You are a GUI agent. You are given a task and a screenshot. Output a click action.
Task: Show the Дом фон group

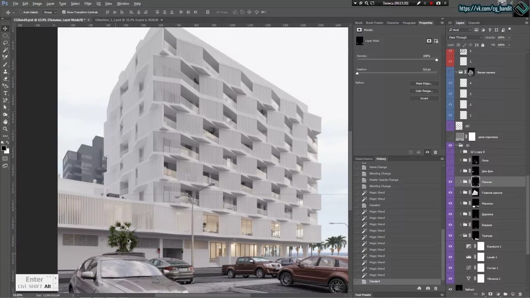[x=450, y=171]
